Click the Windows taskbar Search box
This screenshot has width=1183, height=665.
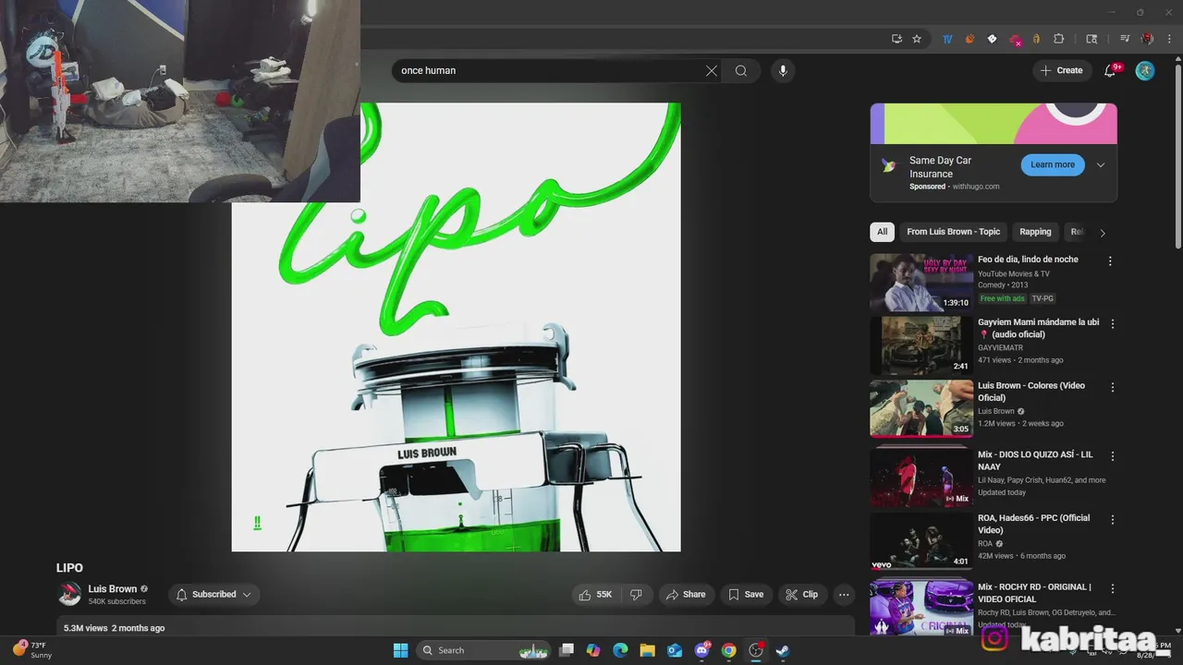coord(483,650)
